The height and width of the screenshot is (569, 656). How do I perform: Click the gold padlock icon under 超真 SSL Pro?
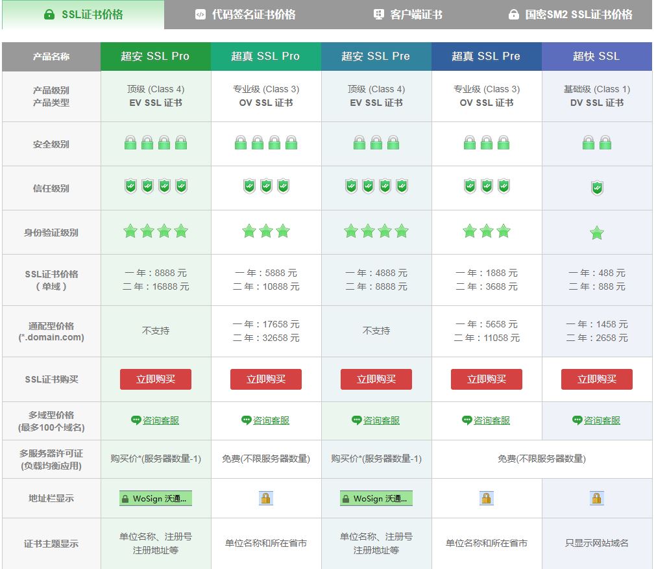click(x=266, y=498)
